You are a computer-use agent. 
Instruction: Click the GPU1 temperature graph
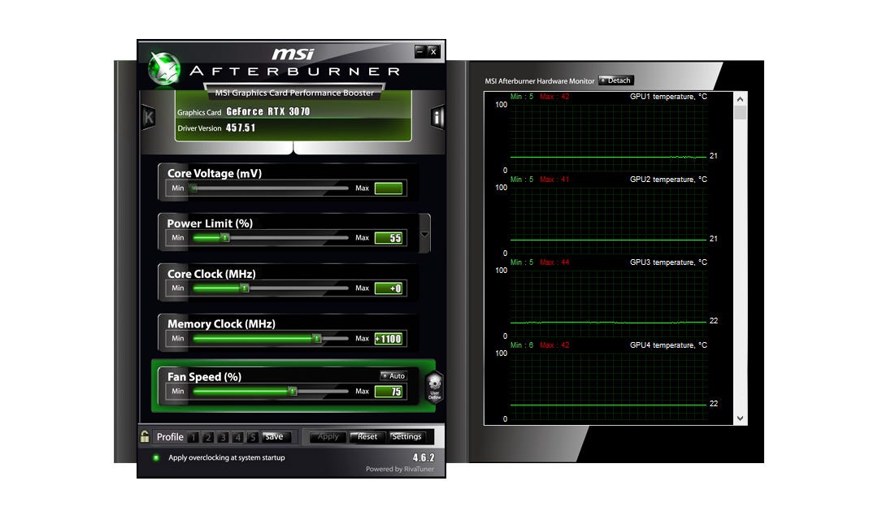click(609, 136)
